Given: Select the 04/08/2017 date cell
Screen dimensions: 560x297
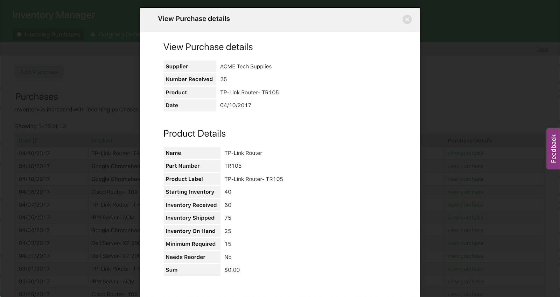Looking at the screenshot, I should [x=34, y=192].
